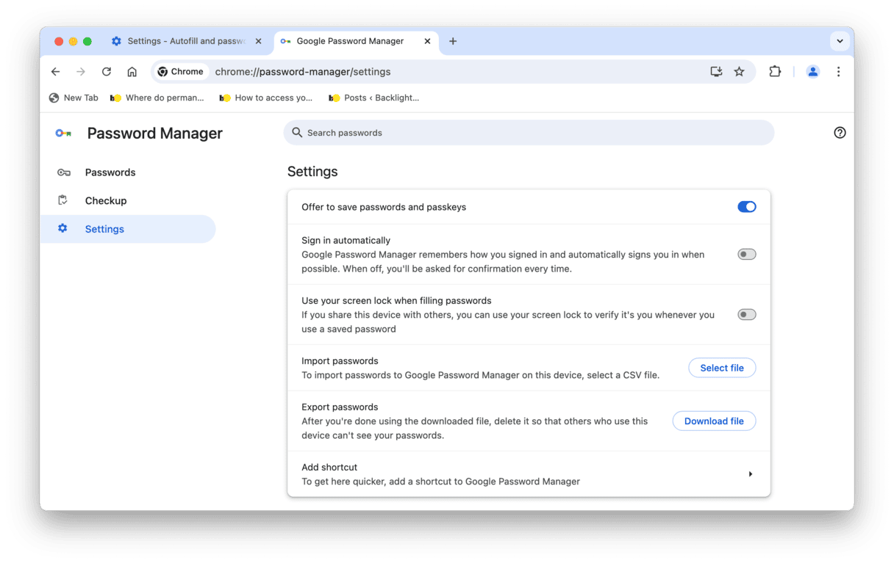Click the Select file button
Viewport: 894px width, 563px height.
(721, 368)
